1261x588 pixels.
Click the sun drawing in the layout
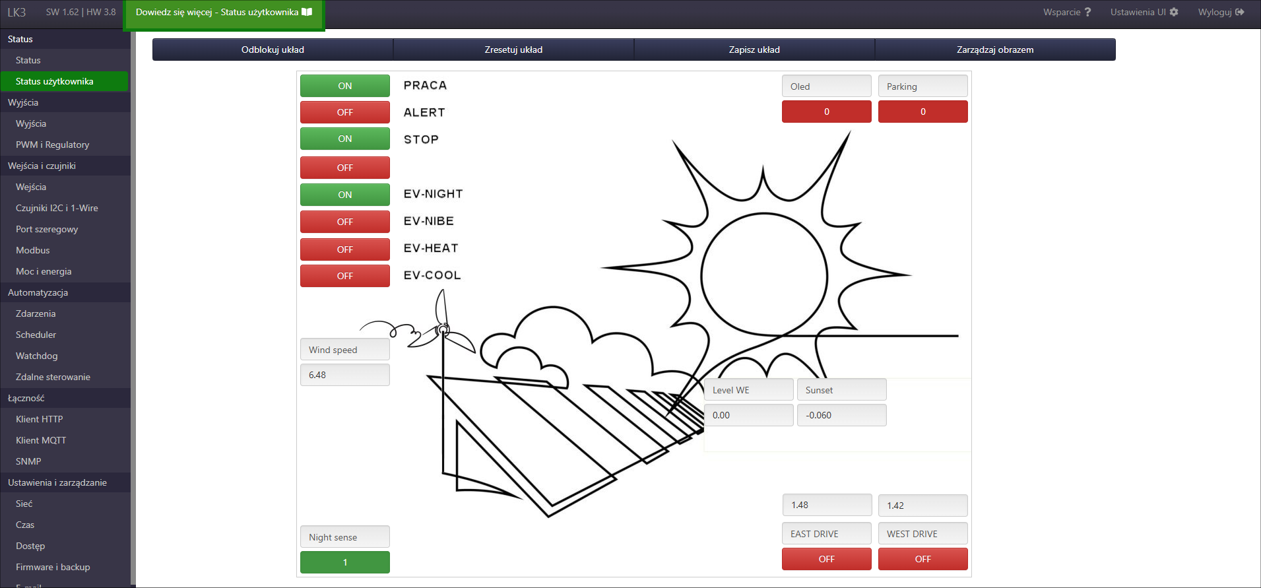pyautogui.click(x=763, y=274)
